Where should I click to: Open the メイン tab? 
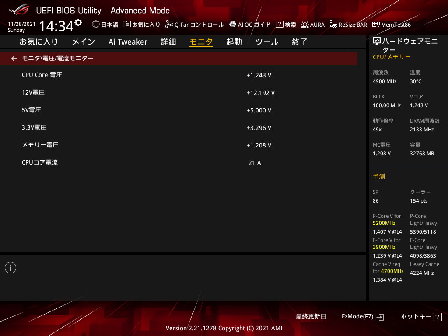[x=84, y=42]
